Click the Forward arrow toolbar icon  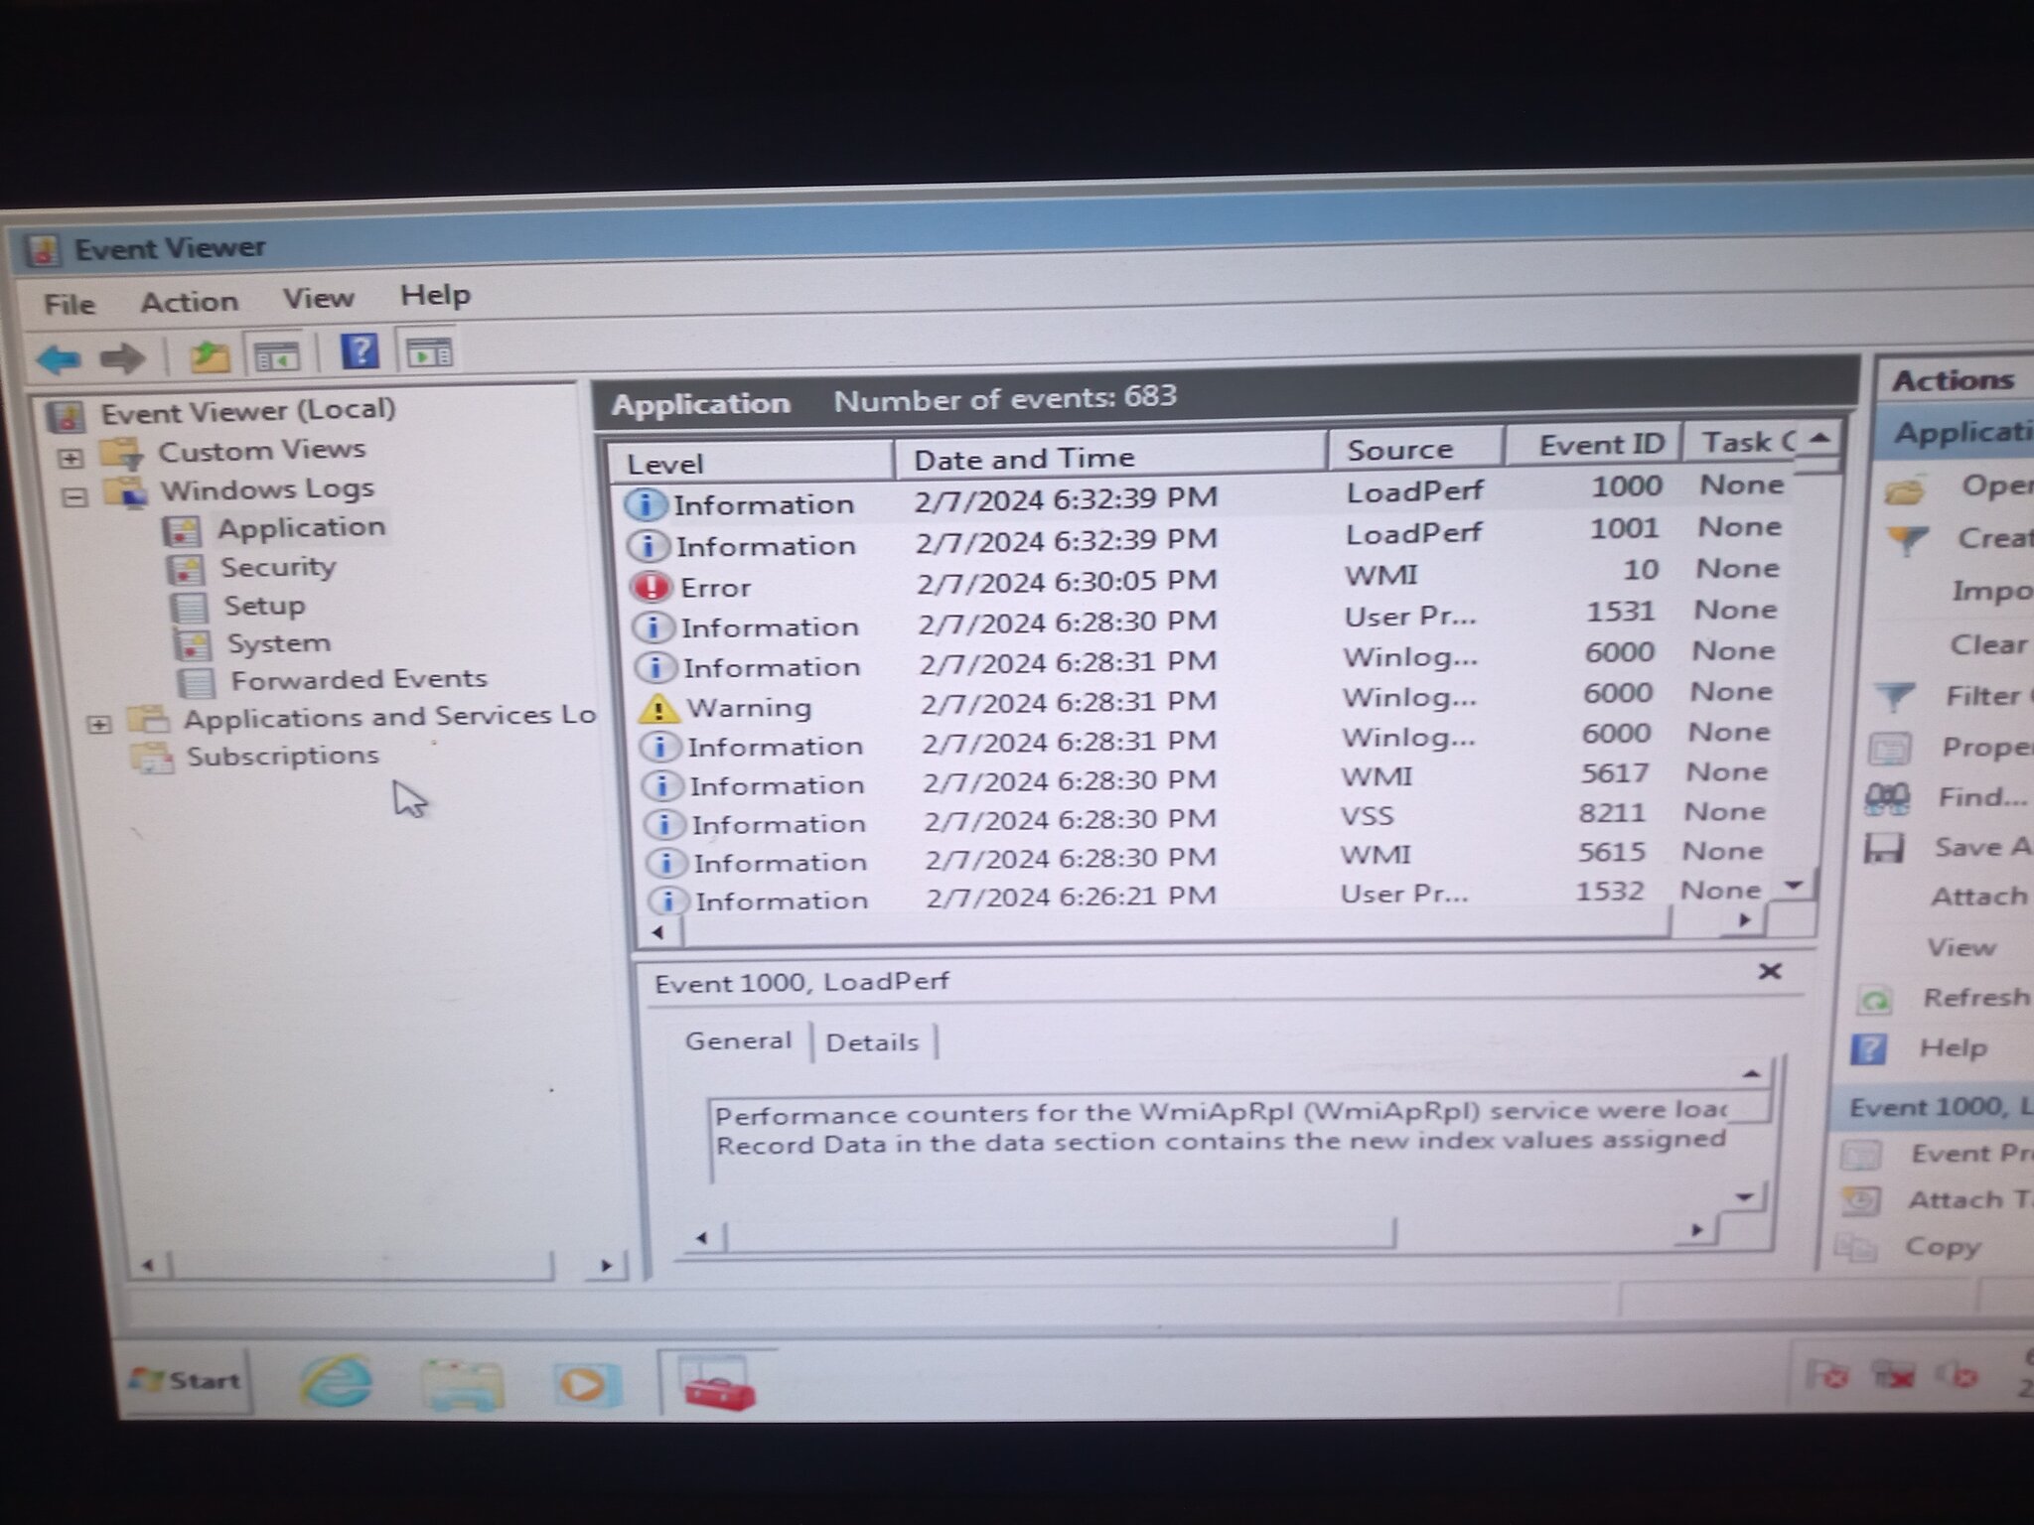pyautogui.click(x=123, y=358)
